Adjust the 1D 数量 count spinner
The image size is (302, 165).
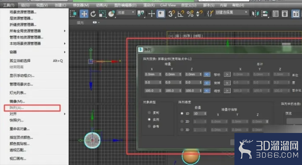[x=205, y=113]
